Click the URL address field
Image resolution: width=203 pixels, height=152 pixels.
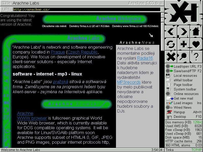(87, 10)
